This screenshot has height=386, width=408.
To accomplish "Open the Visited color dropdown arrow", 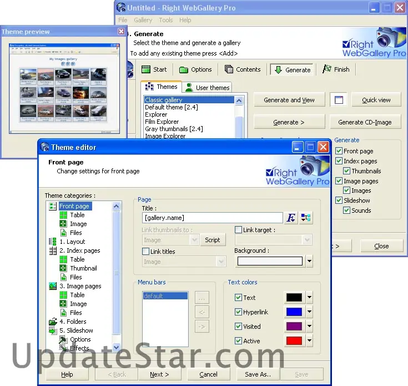I will click(309, 326).
